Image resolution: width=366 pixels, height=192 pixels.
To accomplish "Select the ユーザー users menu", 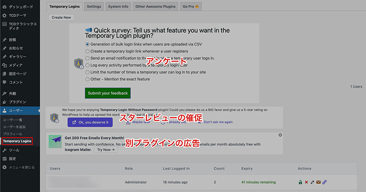I will pyautogui.click(x=20, y=111).
